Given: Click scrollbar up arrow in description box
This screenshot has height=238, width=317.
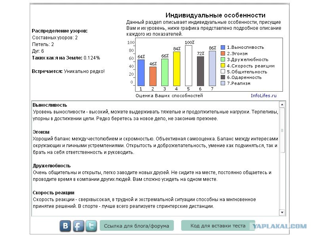Looking at the screenshot, I should pyautogui.click(x=282, y=105).
